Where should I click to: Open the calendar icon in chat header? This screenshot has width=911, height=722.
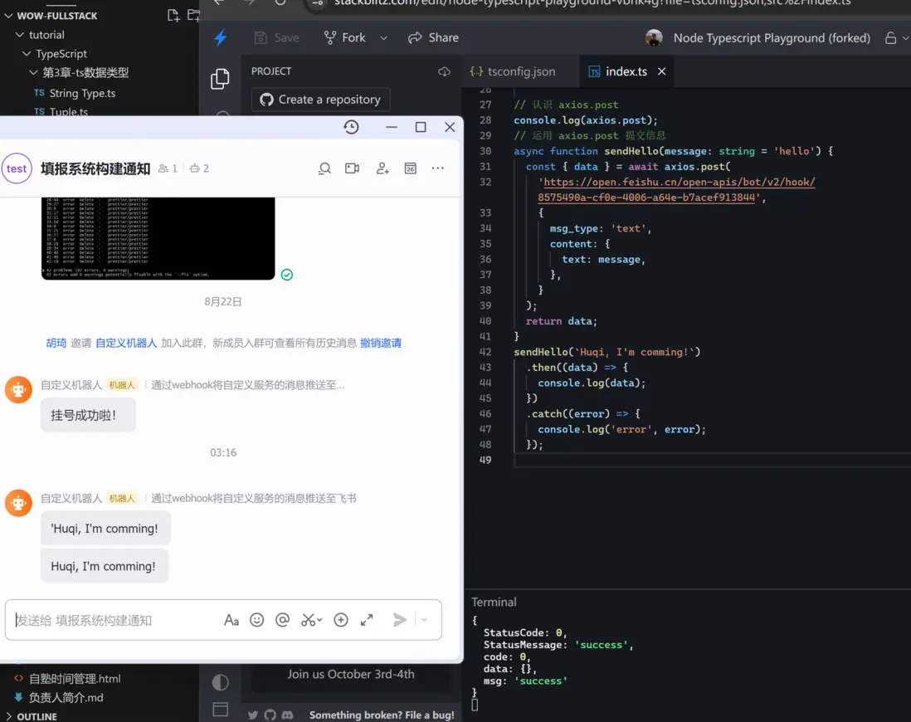click(x=410, y=168)
